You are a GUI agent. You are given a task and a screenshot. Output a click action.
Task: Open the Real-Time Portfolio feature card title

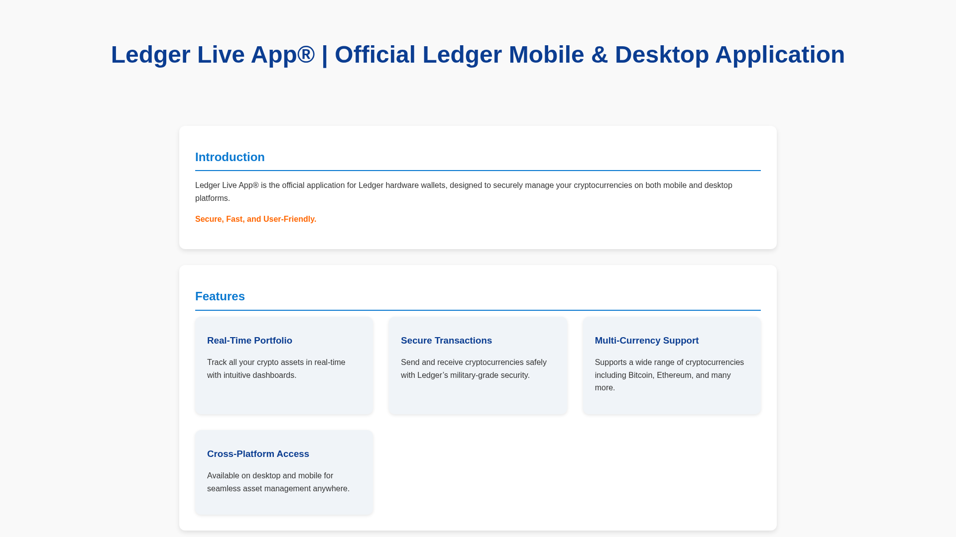tap(249, 341)
